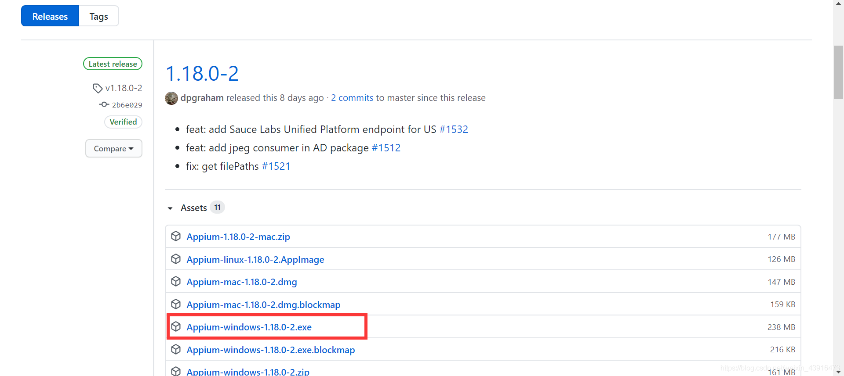Download Appium-windows-1.18.0-2.exe

coord(249,327)
